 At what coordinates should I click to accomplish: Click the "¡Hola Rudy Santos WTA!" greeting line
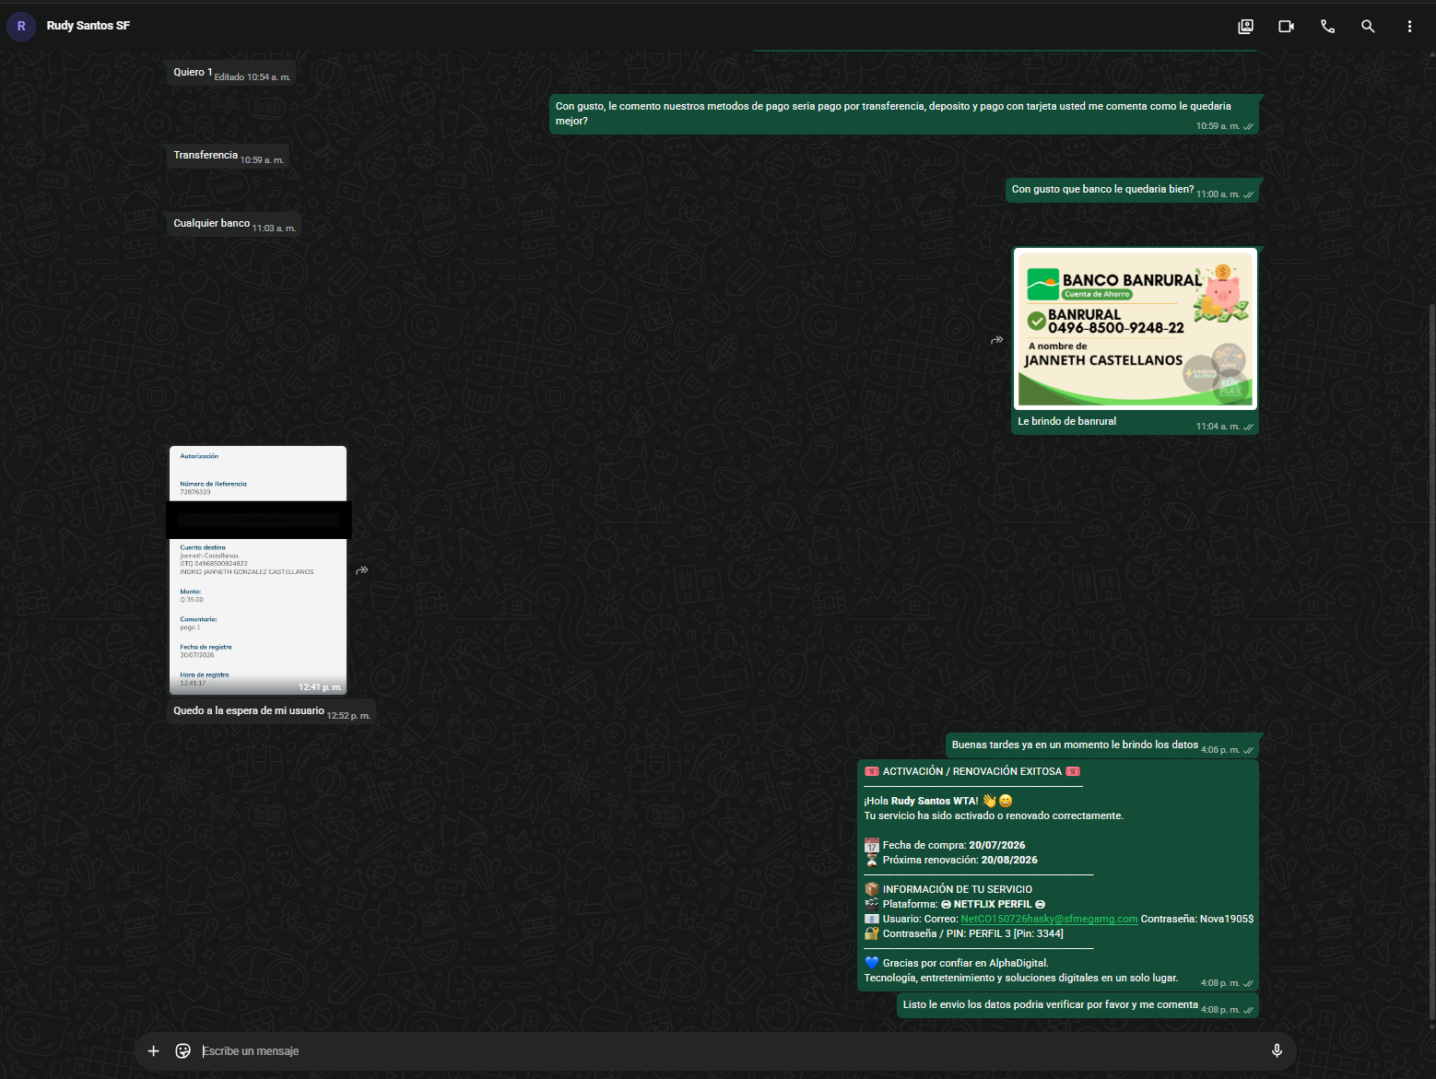pyautogui.click(x=938, y=801)
